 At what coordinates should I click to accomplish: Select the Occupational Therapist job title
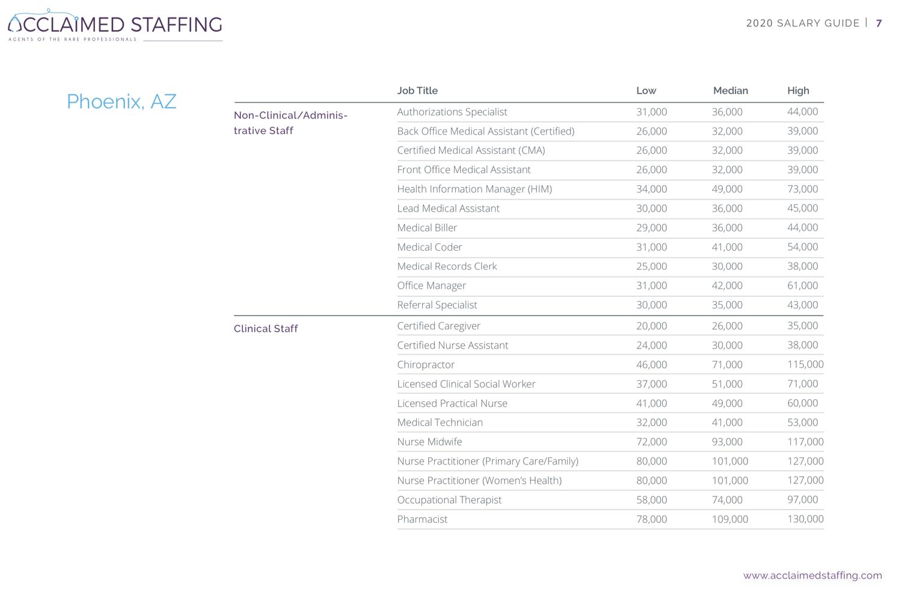[x=449, y=500]
